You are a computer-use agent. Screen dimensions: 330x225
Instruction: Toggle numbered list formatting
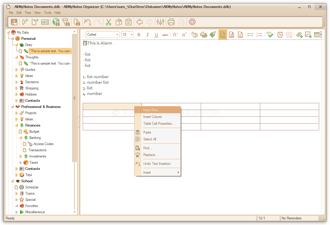click(x=259, y=35)
